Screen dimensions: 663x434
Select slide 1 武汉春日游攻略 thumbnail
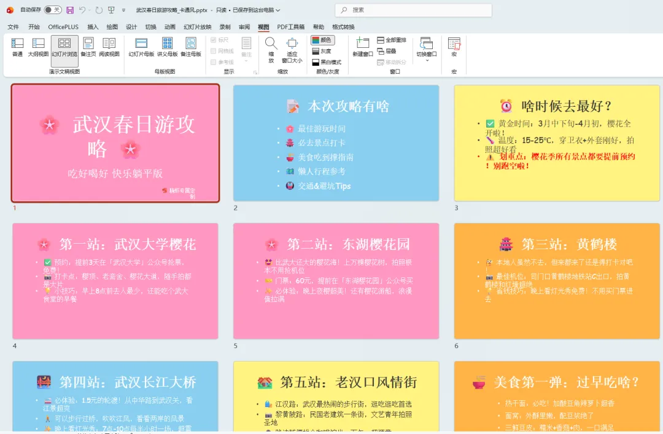pyautogui.click(x=115, y=143)
